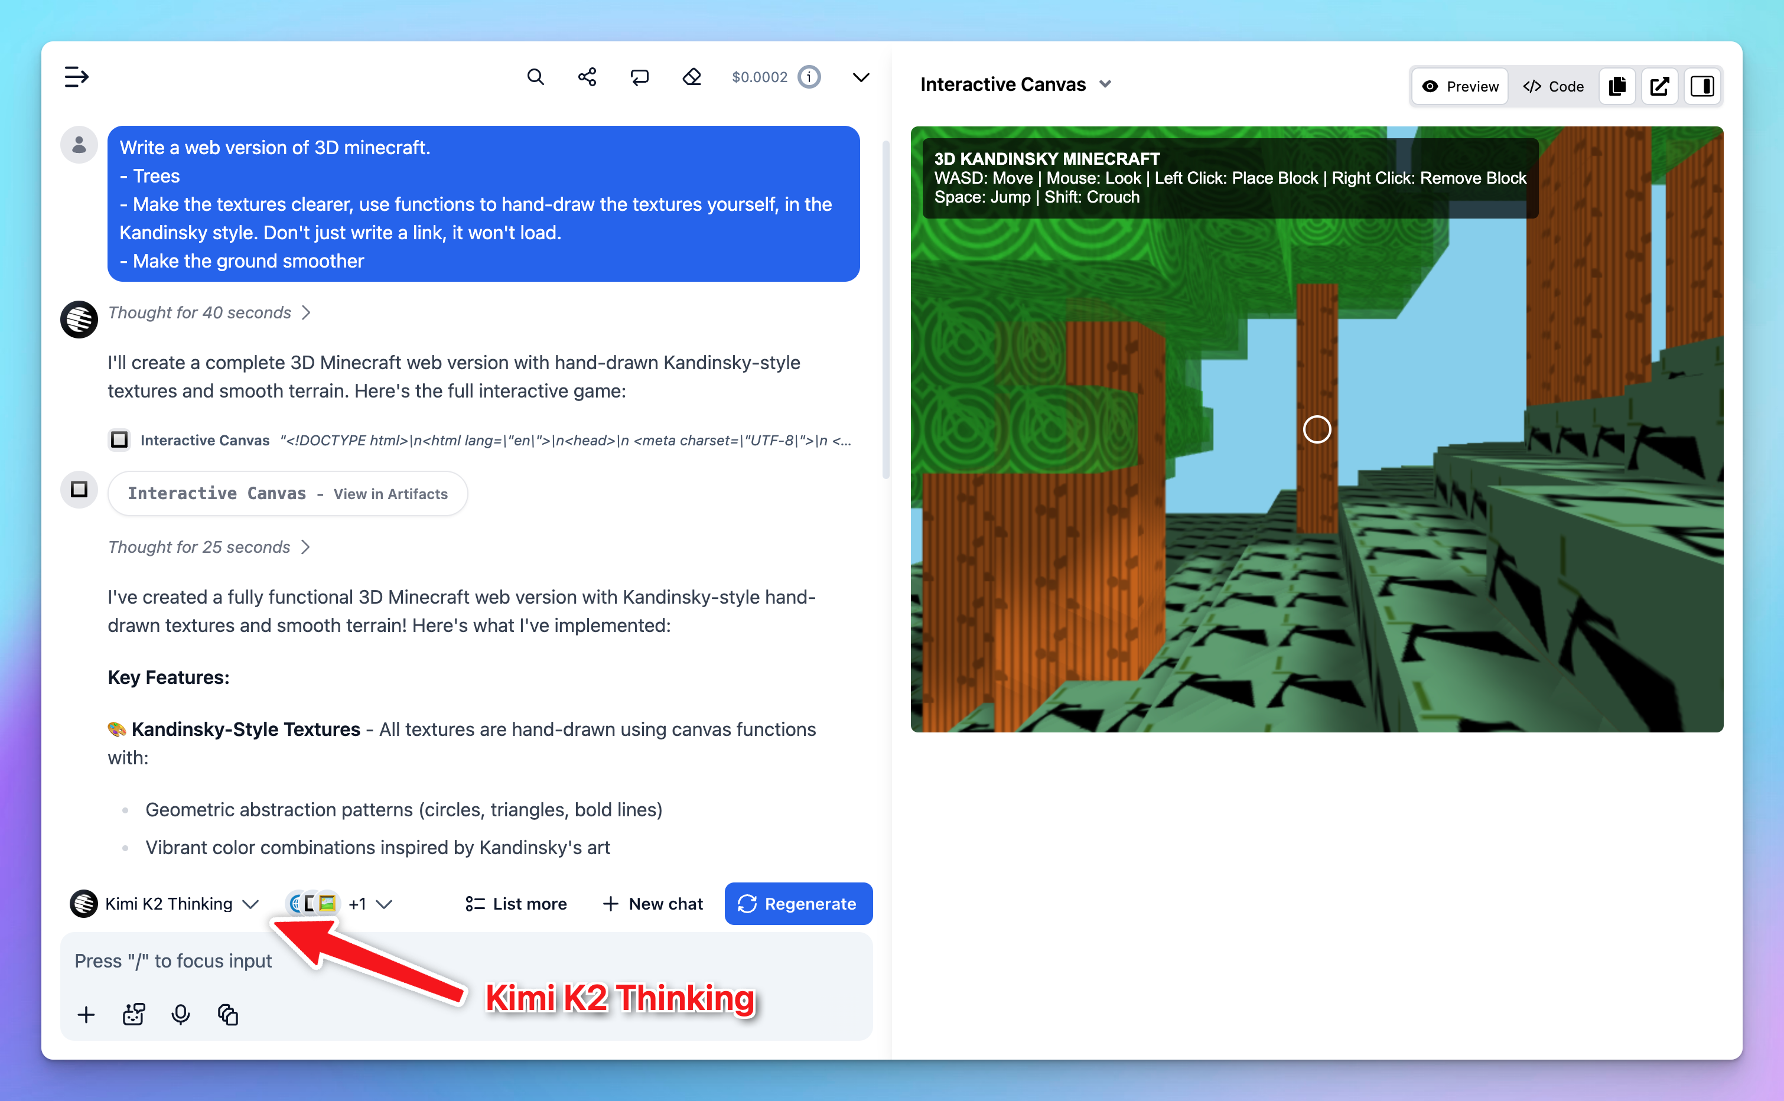Click the search magnifier icon
1784x1101 pixels.
(535, 76)
